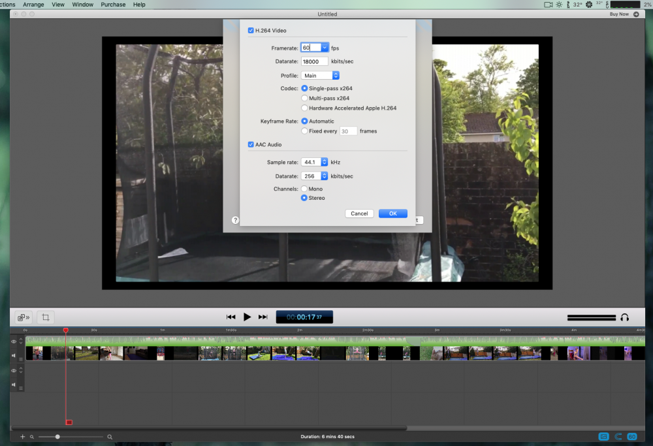Open the Framerate dropdown arrow
The width and height of the screenshot is (653, 446).
tap(325, 48)
